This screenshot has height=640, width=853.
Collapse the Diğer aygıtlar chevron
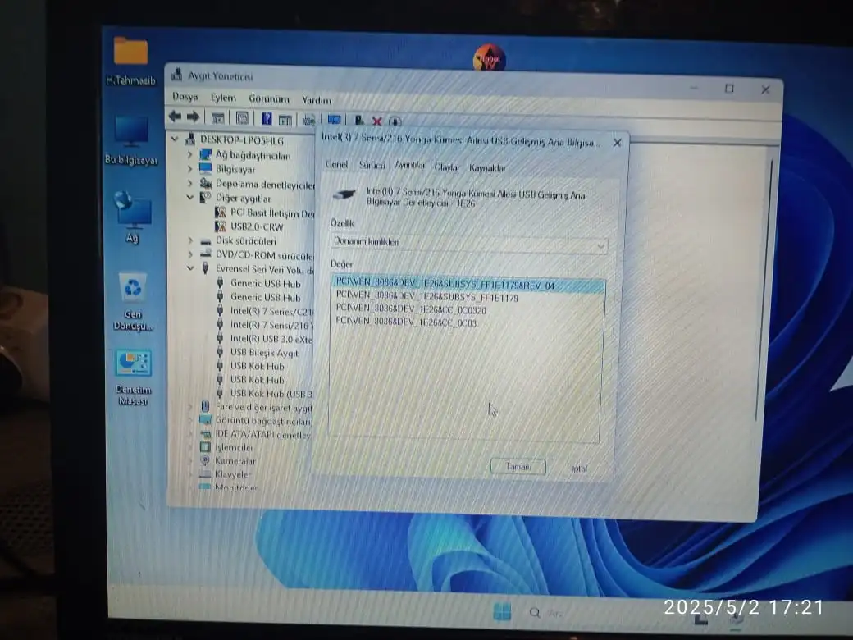pos(189,197)
